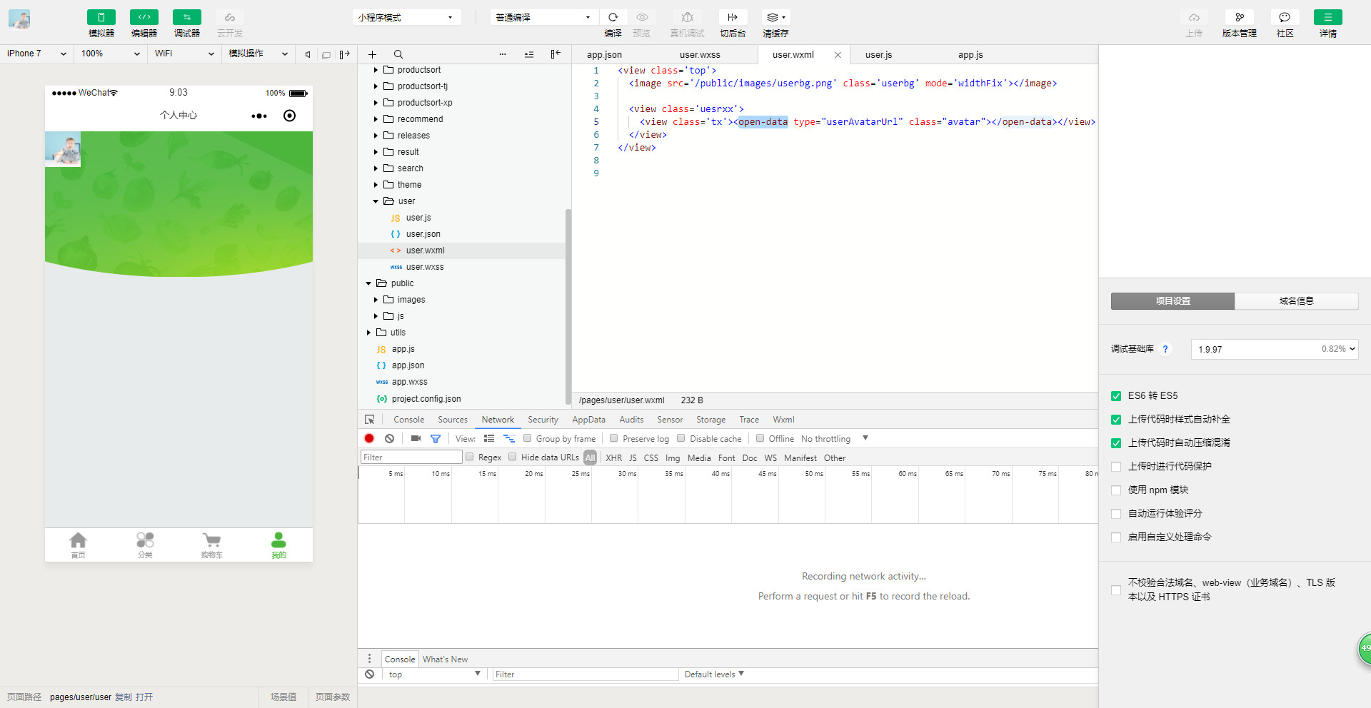Close the user.wxml editor tab

838,55
